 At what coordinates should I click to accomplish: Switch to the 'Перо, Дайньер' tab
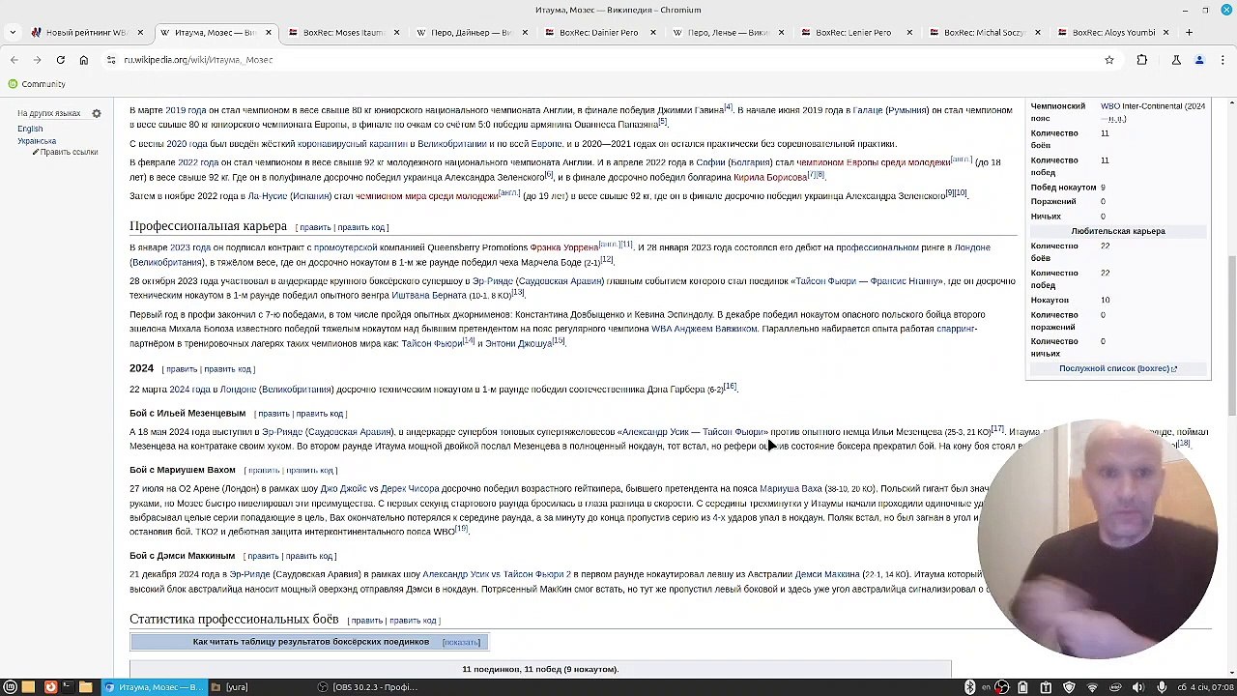pos(470,32)
